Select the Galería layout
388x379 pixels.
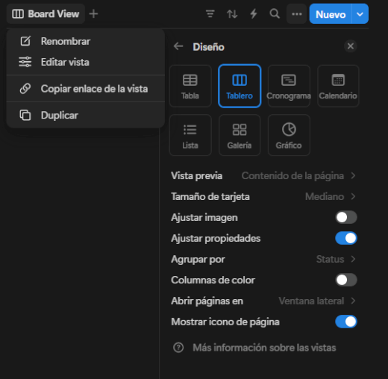coord(240,135)
